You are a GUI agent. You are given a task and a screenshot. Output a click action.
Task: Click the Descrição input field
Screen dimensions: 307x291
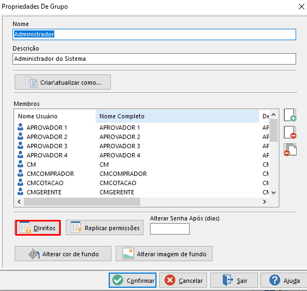(154, 59)
